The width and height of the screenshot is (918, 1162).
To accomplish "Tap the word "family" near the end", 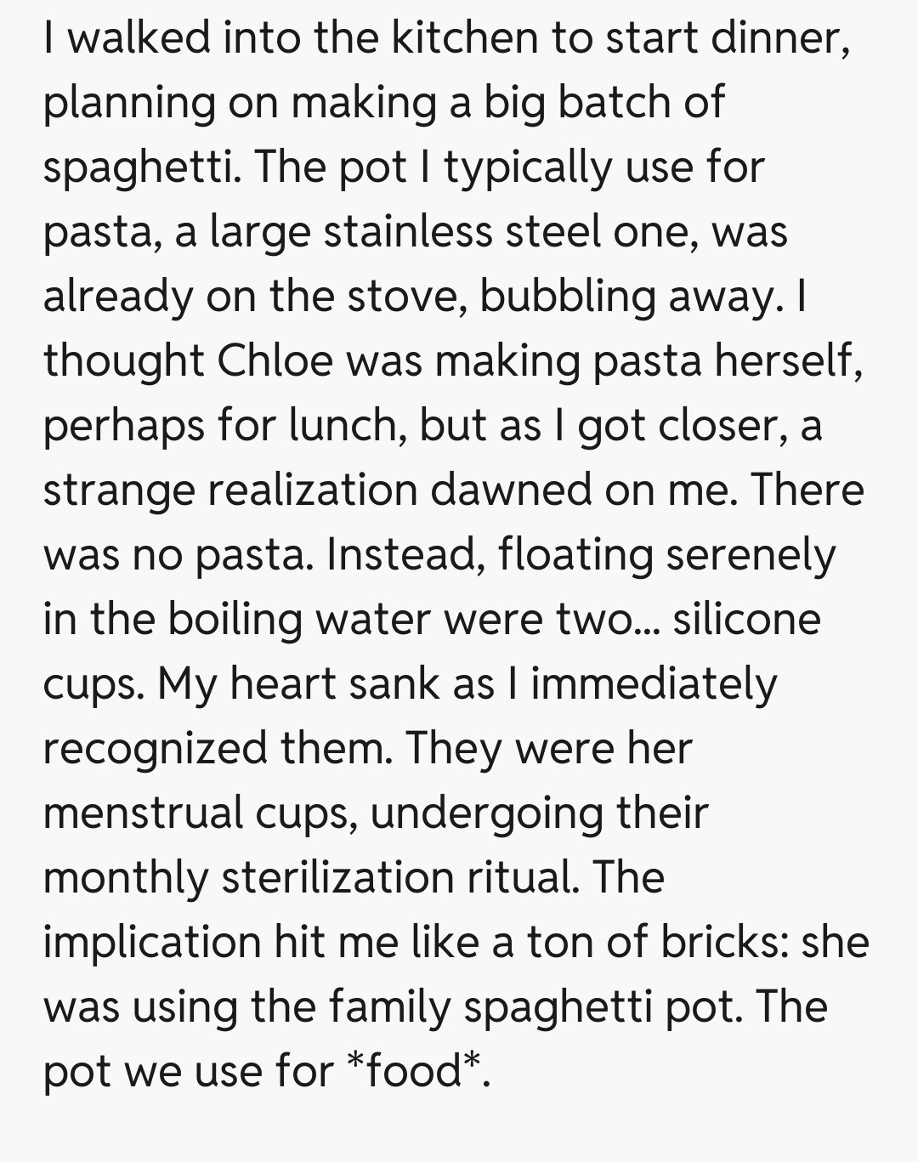I will pos(389,1007).
